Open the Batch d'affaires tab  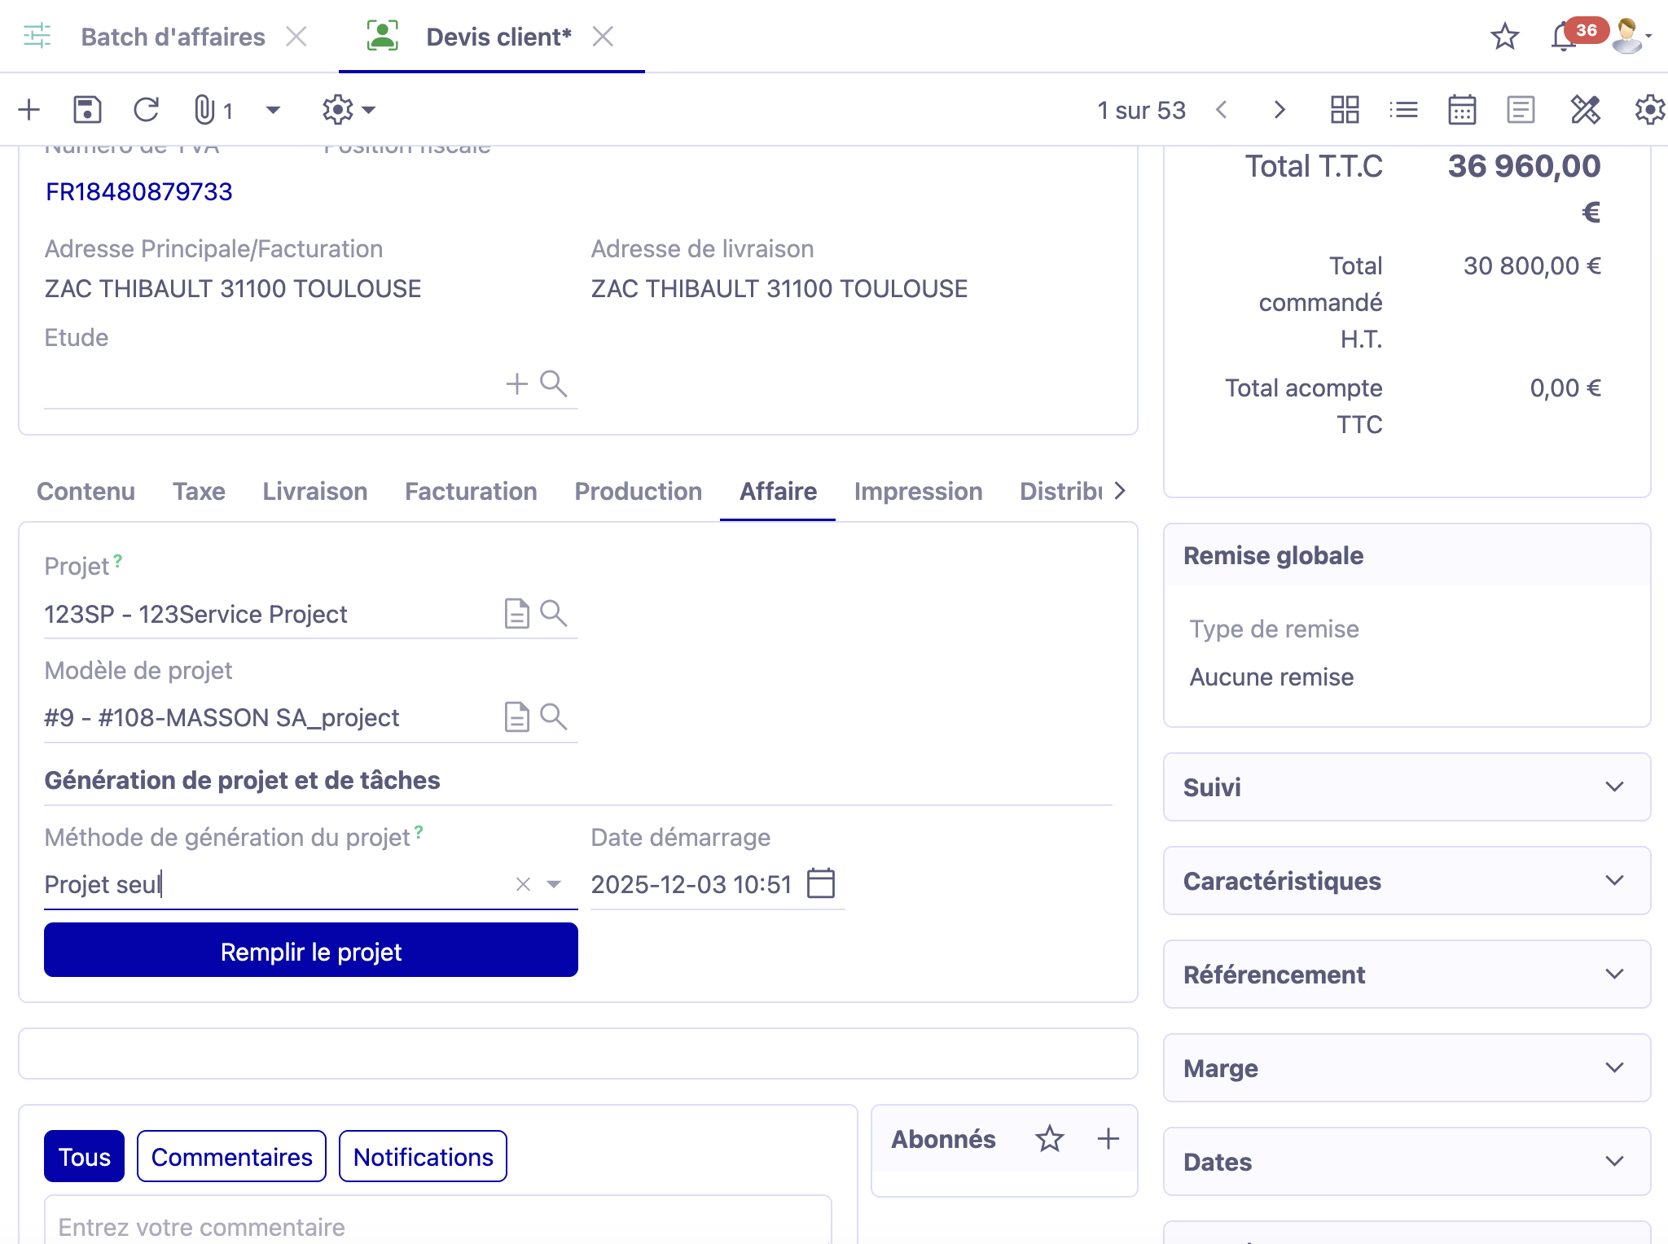click(x=173, y=37)
